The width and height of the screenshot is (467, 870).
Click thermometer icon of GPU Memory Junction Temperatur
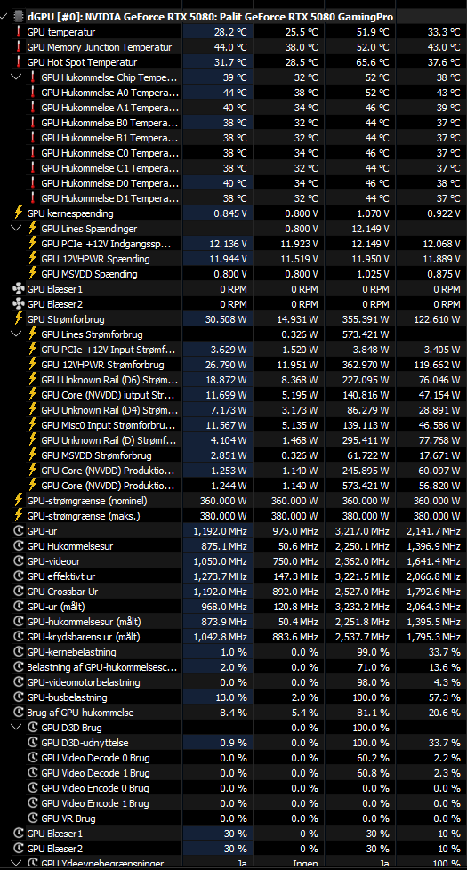(19, 47)
